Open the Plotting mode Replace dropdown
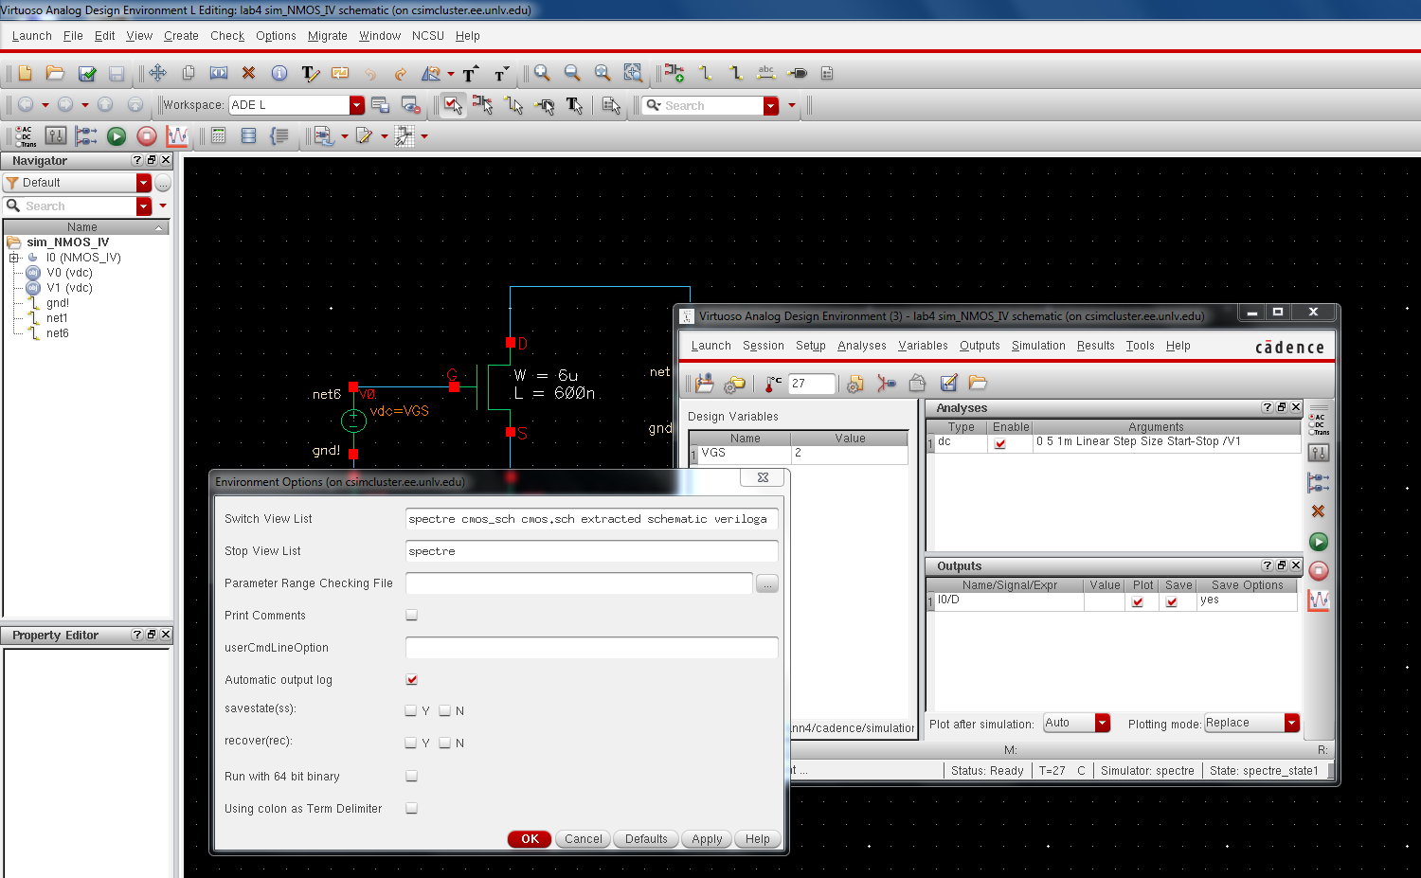 [x=1291, y=724]
